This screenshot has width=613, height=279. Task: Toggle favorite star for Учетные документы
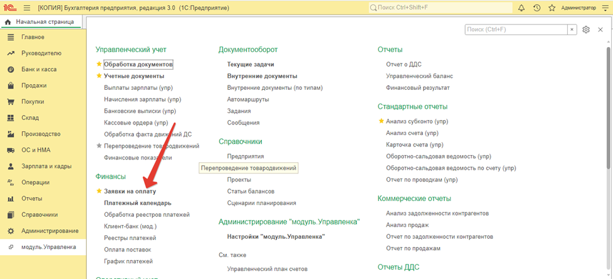99,76
